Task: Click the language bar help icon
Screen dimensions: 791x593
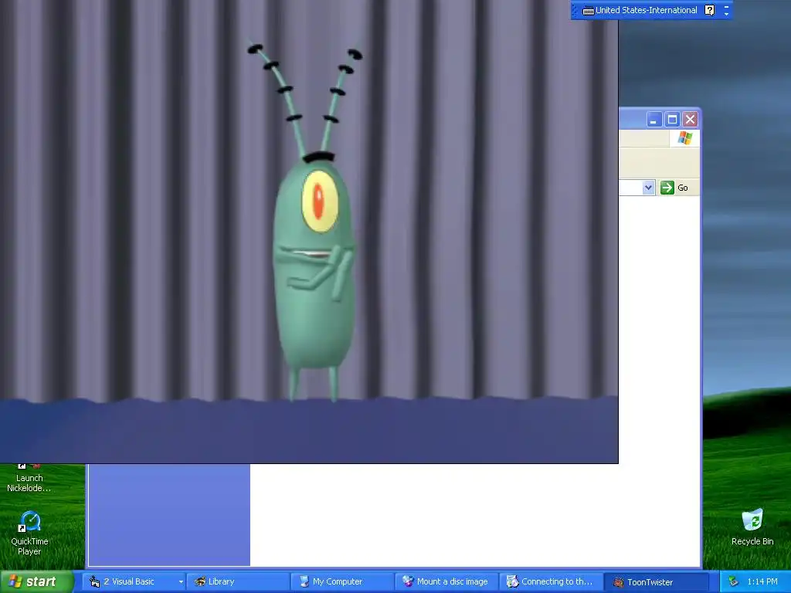Action: point(709,10)
